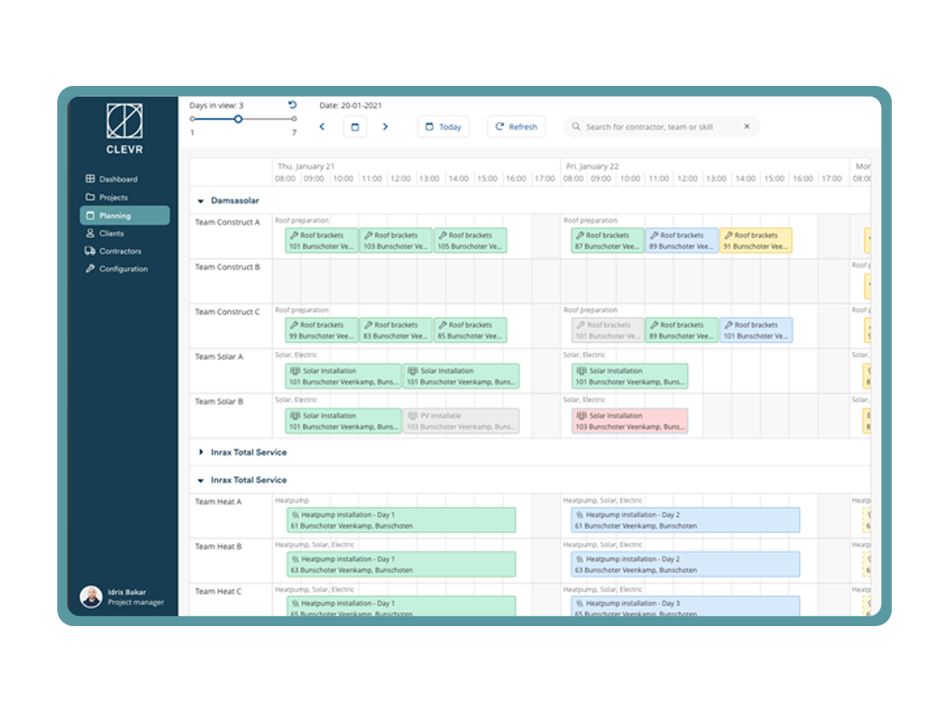Click the Team Solar A row label
This screenshot has height=712, width=949.
(219, 357)
